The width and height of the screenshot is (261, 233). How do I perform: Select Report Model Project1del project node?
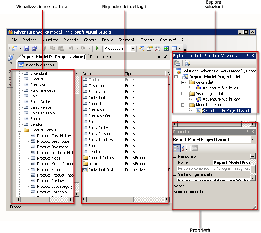click(215, 77)
